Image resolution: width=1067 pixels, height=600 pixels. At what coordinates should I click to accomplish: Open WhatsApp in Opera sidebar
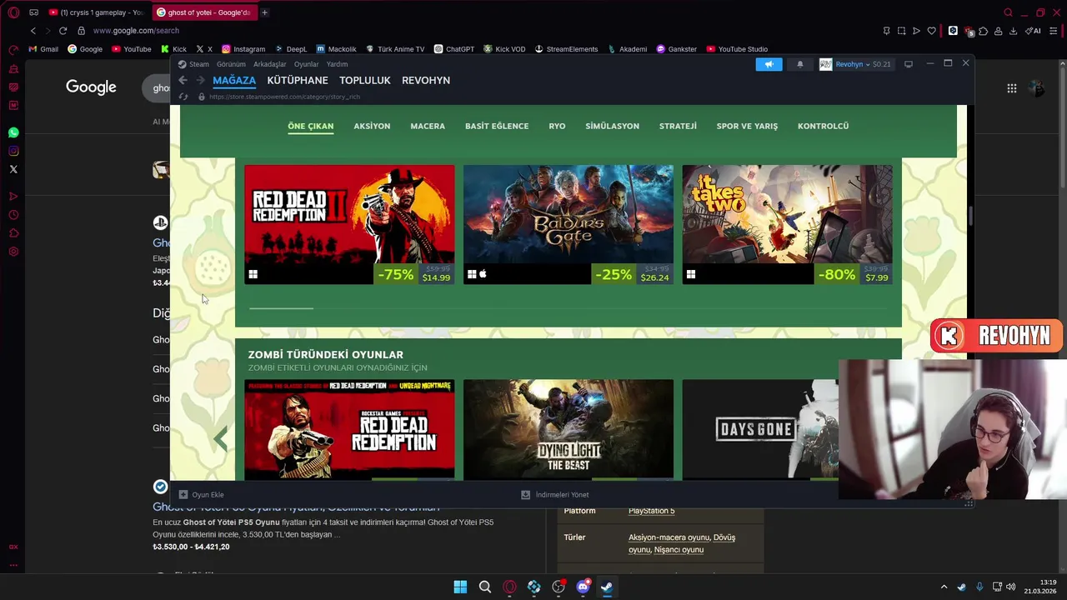[13, 132]
